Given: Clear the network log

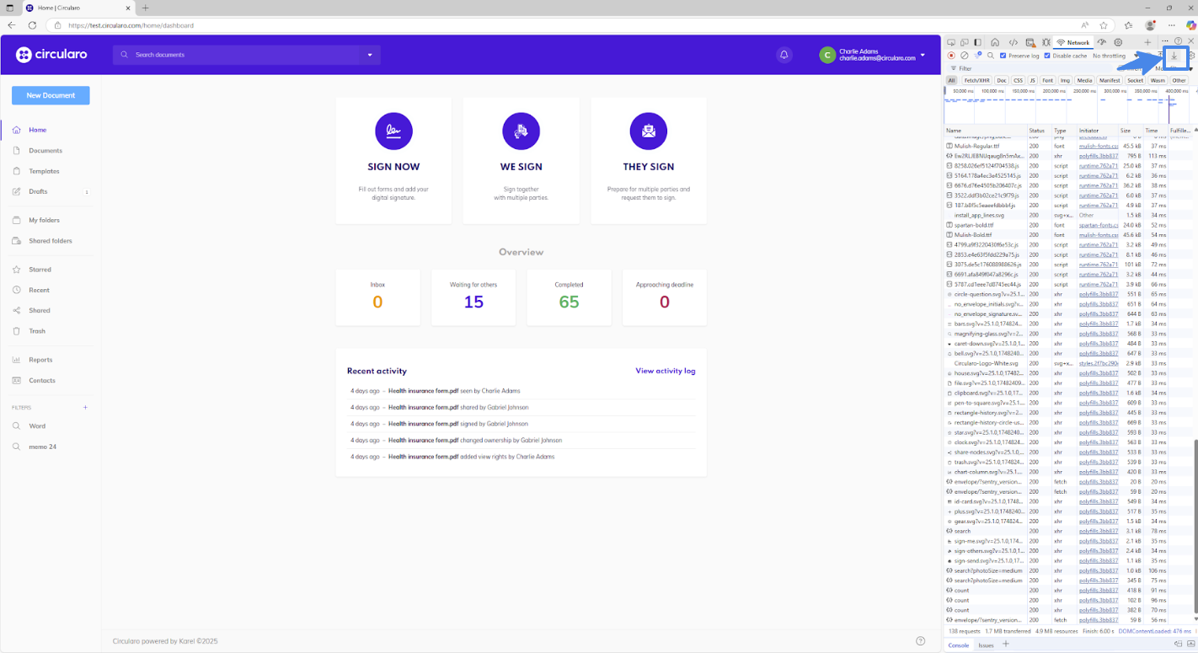Looking at the screenshot, I should (965, 56).
